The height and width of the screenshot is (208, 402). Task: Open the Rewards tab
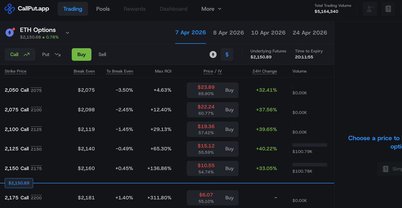click(x=135, y=9)
